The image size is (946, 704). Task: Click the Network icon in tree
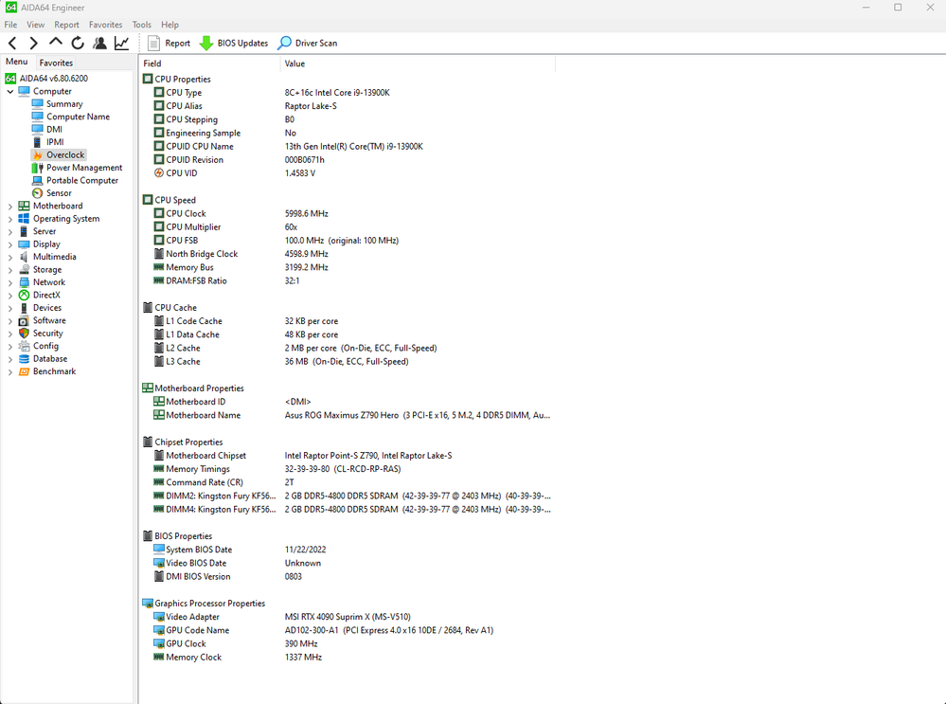[x=24, y=282]
